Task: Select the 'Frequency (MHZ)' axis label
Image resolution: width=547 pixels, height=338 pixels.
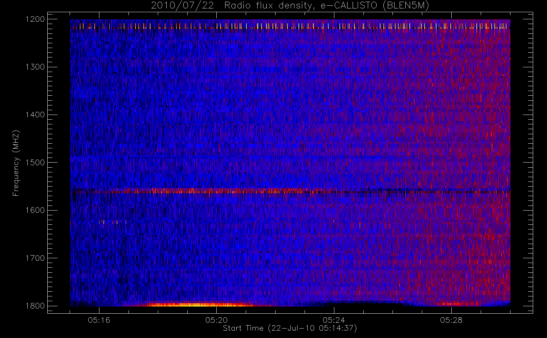Action: tap(16, 163)
